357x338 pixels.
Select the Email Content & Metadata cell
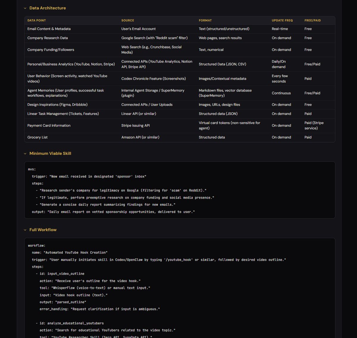pos(49,29)
